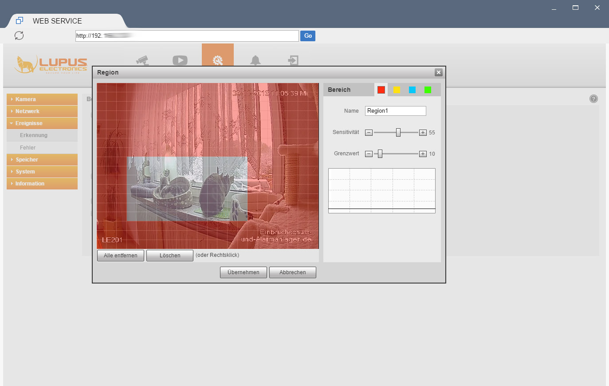
Task: Open the playback video icon
Action: (x=180, y=60)
